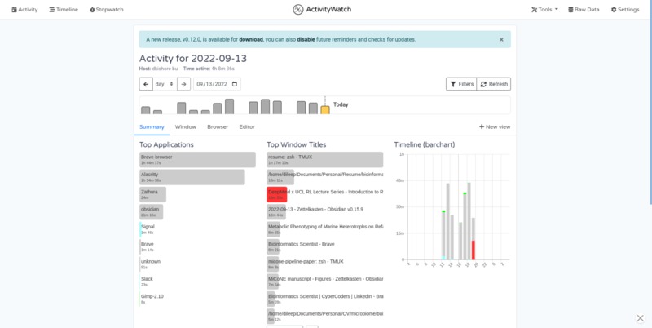Refresh the activity data
This screenshot has height=328, width=652.
tap(494, 84)
